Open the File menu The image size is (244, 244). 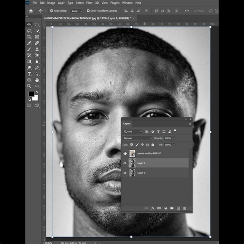tap(35, 3)
